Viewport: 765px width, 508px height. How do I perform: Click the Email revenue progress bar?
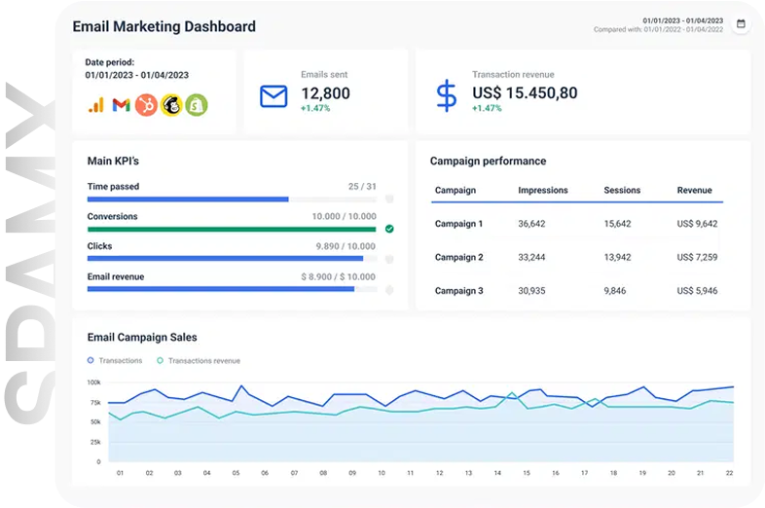[x=232, y=289]
